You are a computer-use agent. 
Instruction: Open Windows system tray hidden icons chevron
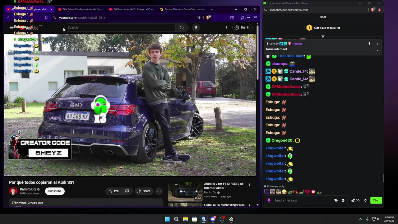pyautogui.click(x=360, y=219)
